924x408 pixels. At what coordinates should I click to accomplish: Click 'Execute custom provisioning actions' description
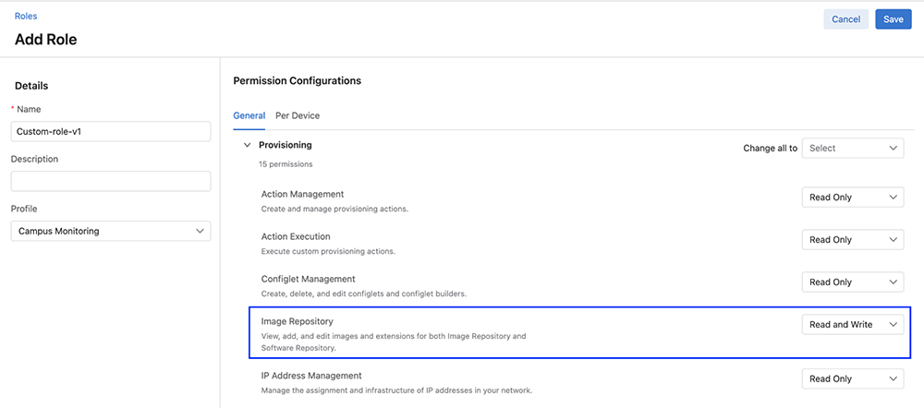(328, 251)
